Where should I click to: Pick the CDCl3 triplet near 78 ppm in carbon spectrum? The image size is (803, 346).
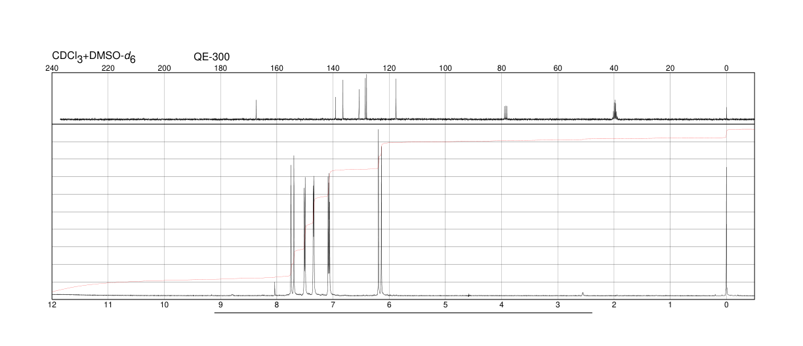tap(505, 113)
